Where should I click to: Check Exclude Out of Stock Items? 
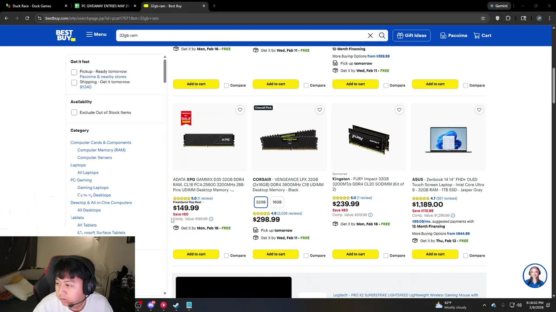pos(74,113)
